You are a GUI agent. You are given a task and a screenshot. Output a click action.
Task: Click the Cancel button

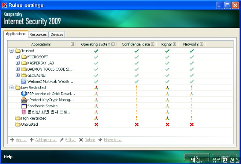coord(224,157)
